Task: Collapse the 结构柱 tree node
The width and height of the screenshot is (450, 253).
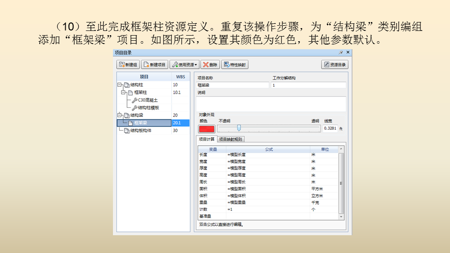Action: pos(120,85)
